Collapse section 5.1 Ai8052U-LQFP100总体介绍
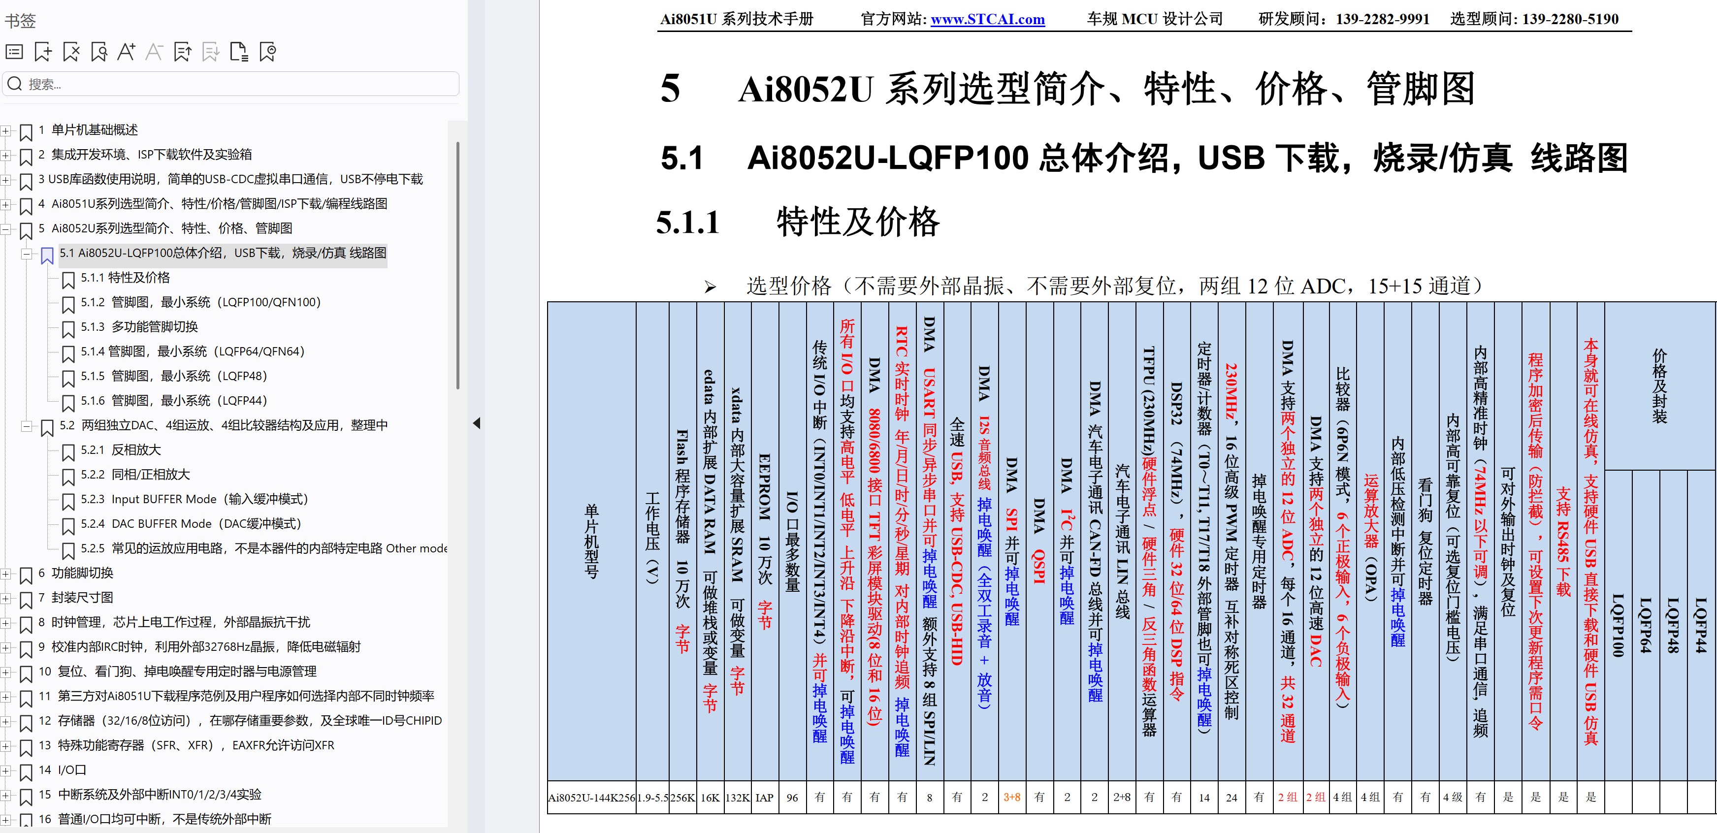Image resolution: width=1717 pixels, height=833 pixels. coord(27,254)
